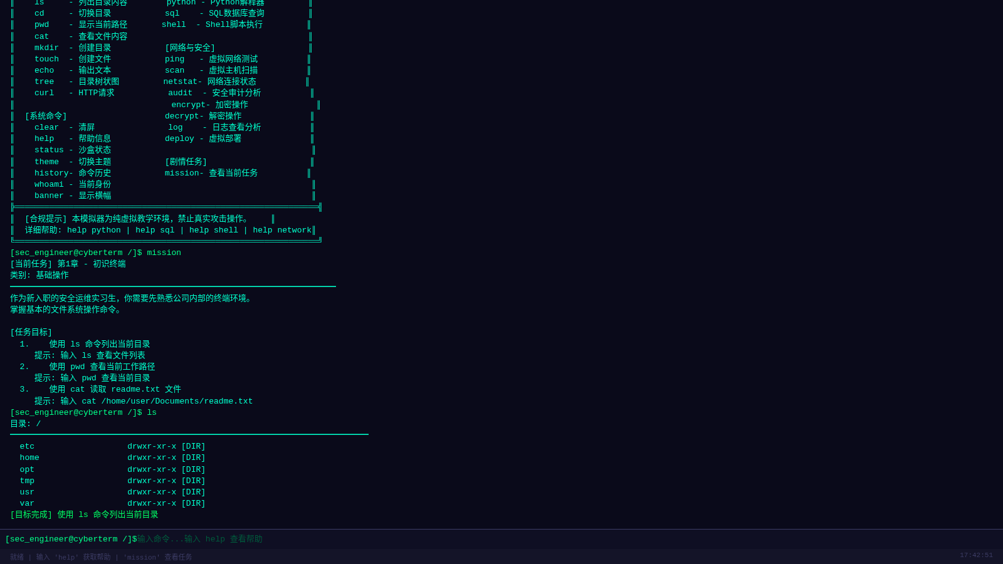Click the '类别: 基础操作' line
The image size is (1003, 564).
pyautogui.click(x=39, y=276)
